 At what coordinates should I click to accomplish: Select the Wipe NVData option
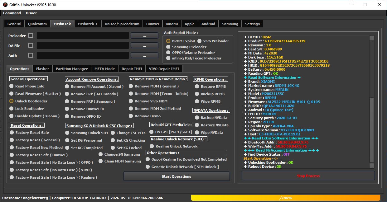[x=209, y=133]
